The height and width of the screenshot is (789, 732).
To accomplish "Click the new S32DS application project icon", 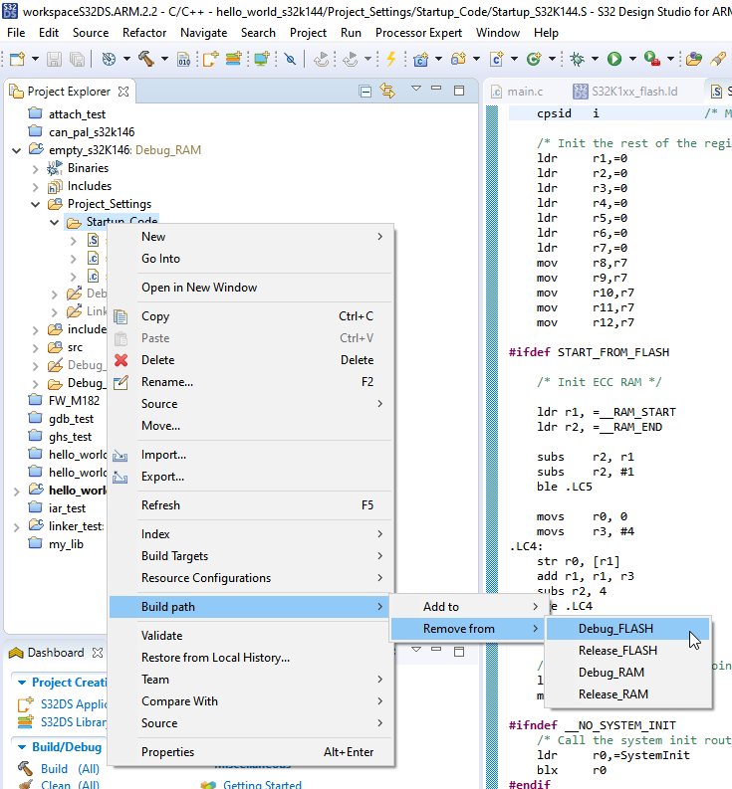I will coord(210,59).
